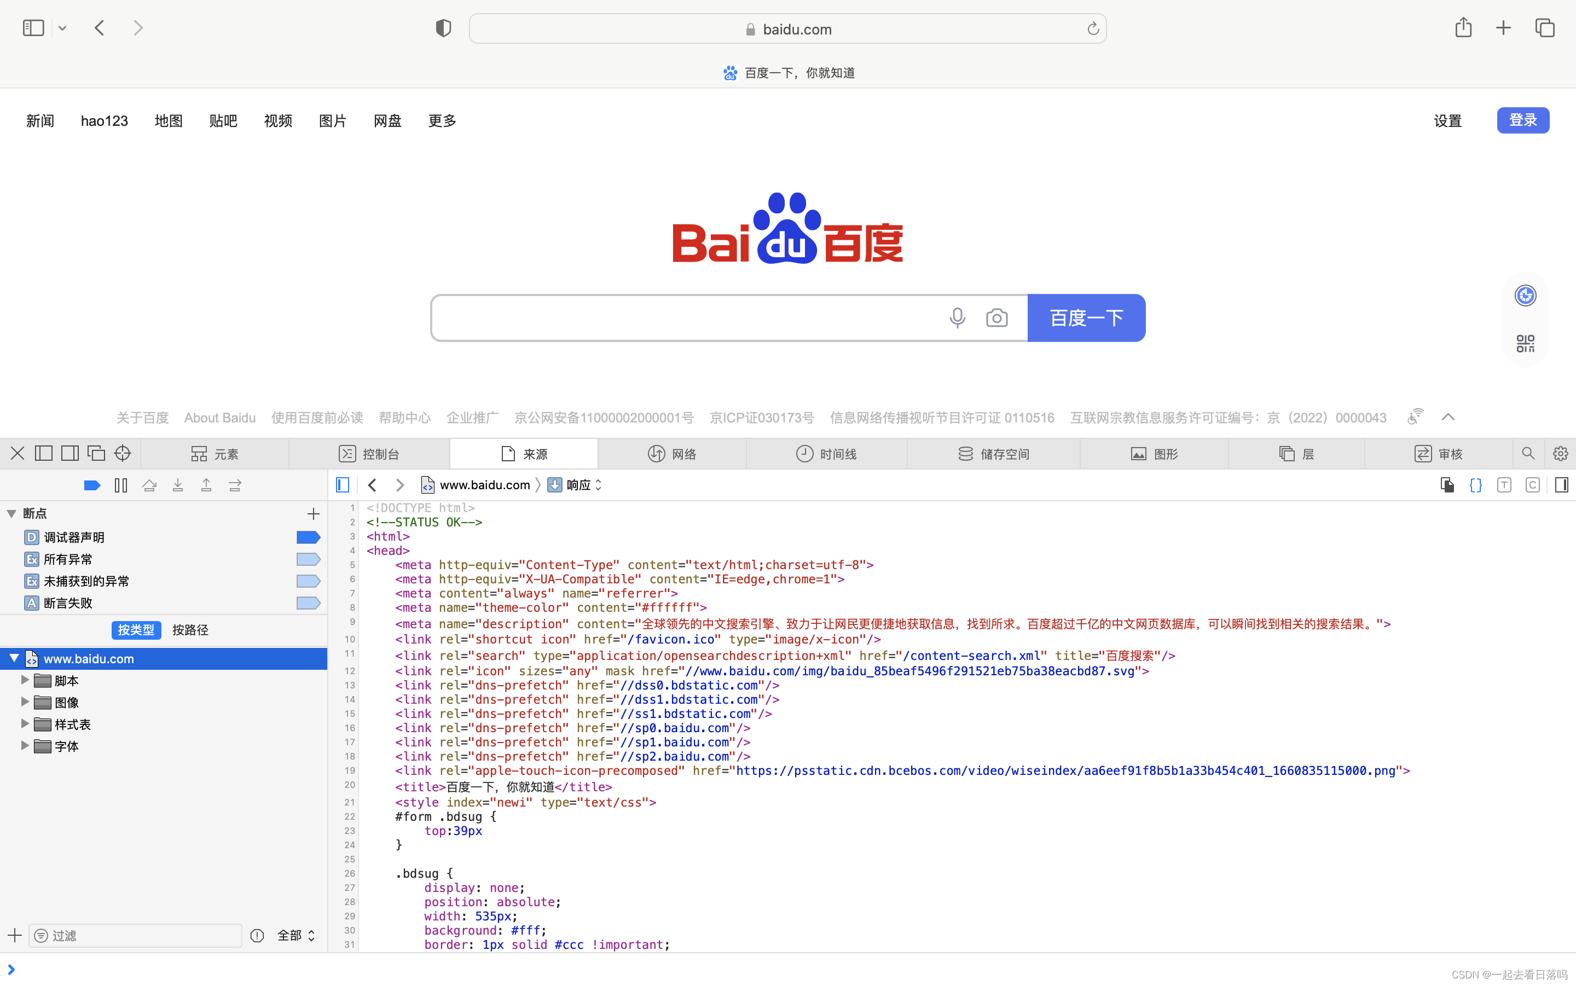The width and height of the screenshot is (1576, 985).
Task: Switch to 时间线 tab
Action: tap(826, 454)
